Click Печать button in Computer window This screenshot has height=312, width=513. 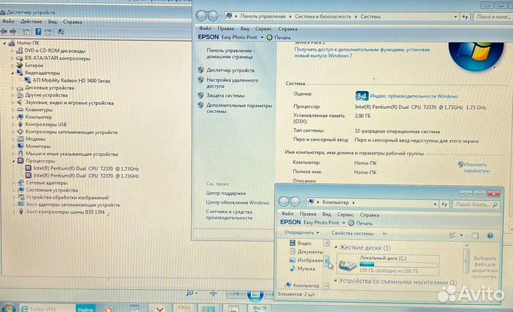tap(361, 224)
